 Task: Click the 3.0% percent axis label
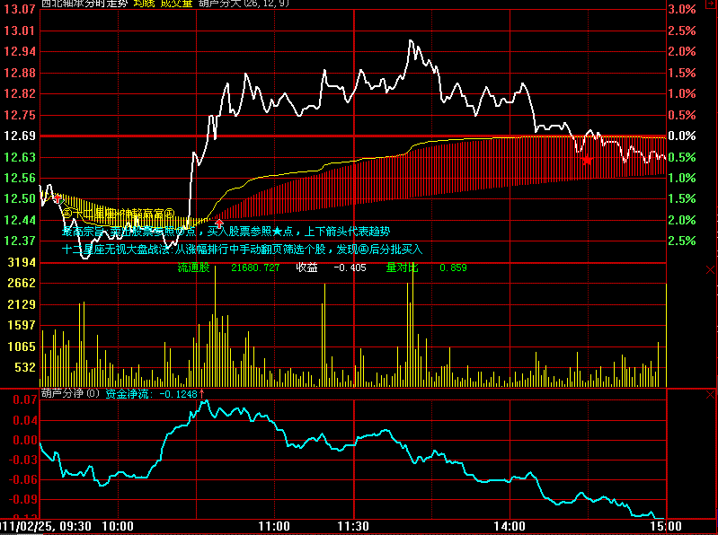pyautogui.click(x=682, y=9)
